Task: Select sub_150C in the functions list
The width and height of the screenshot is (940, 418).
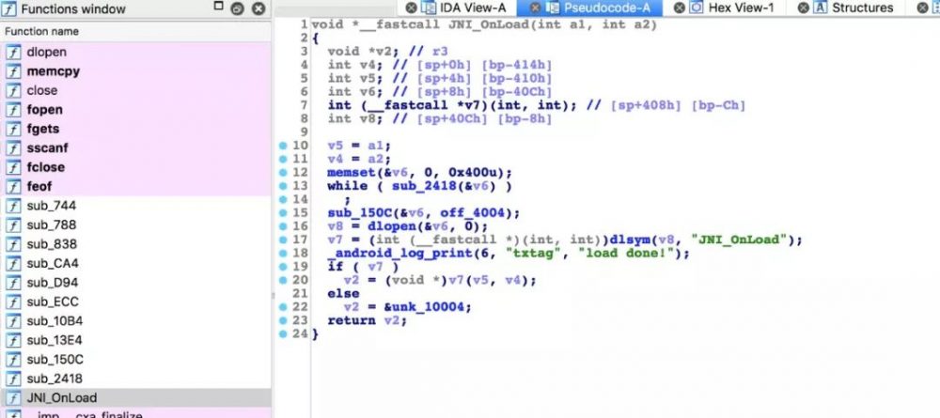Action: (135, 359)
